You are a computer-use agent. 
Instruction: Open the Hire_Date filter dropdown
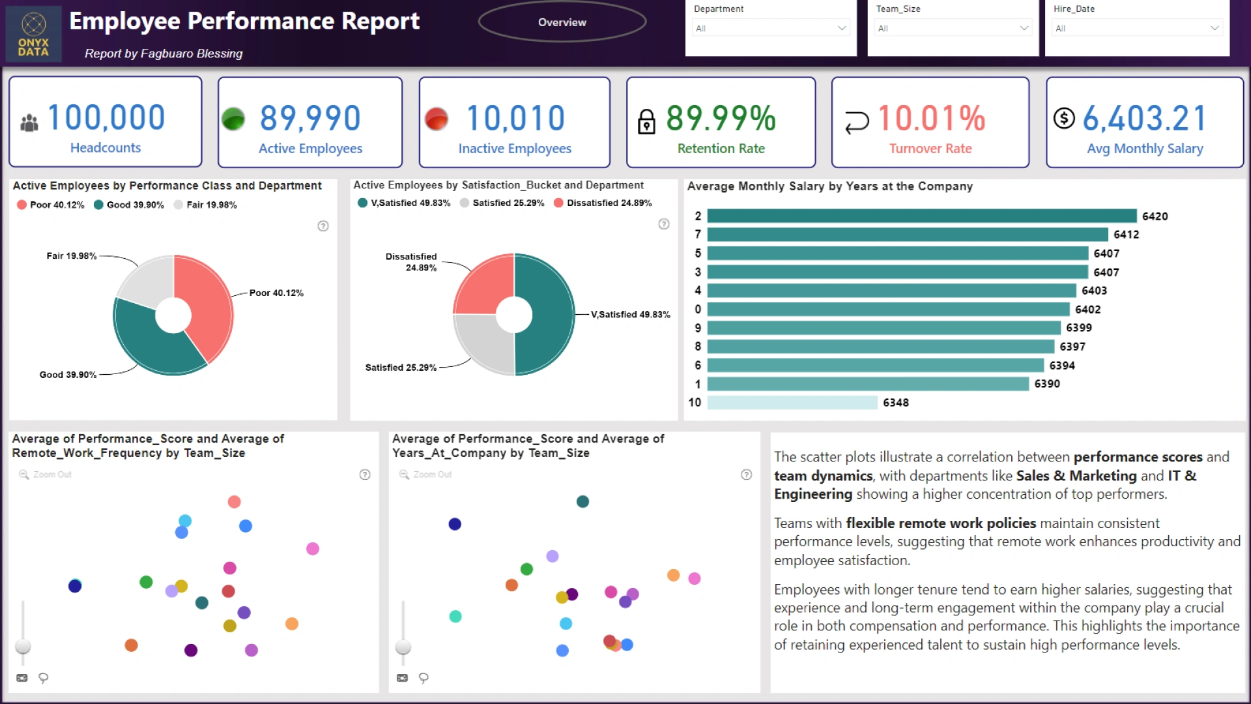[1137, 28]
